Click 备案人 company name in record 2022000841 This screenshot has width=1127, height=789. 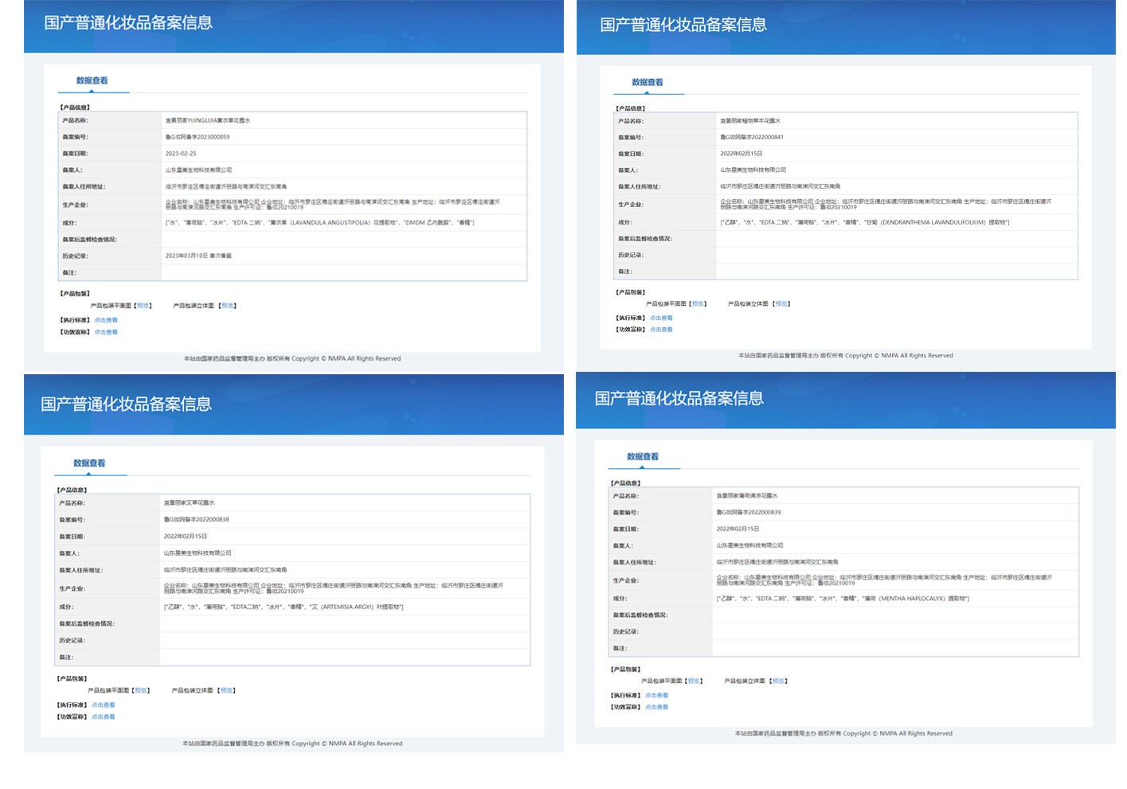point(753,170)
